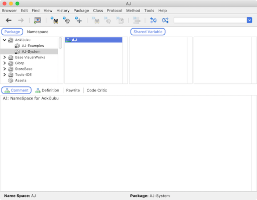Expand the StoreBase bundle

pyautogui.click(x=5, y=69)
